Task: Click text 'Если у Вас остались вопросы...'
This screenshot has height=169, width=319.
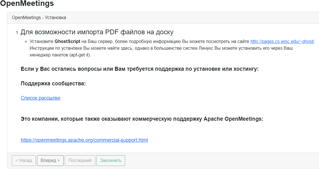Action: [139, 69]
